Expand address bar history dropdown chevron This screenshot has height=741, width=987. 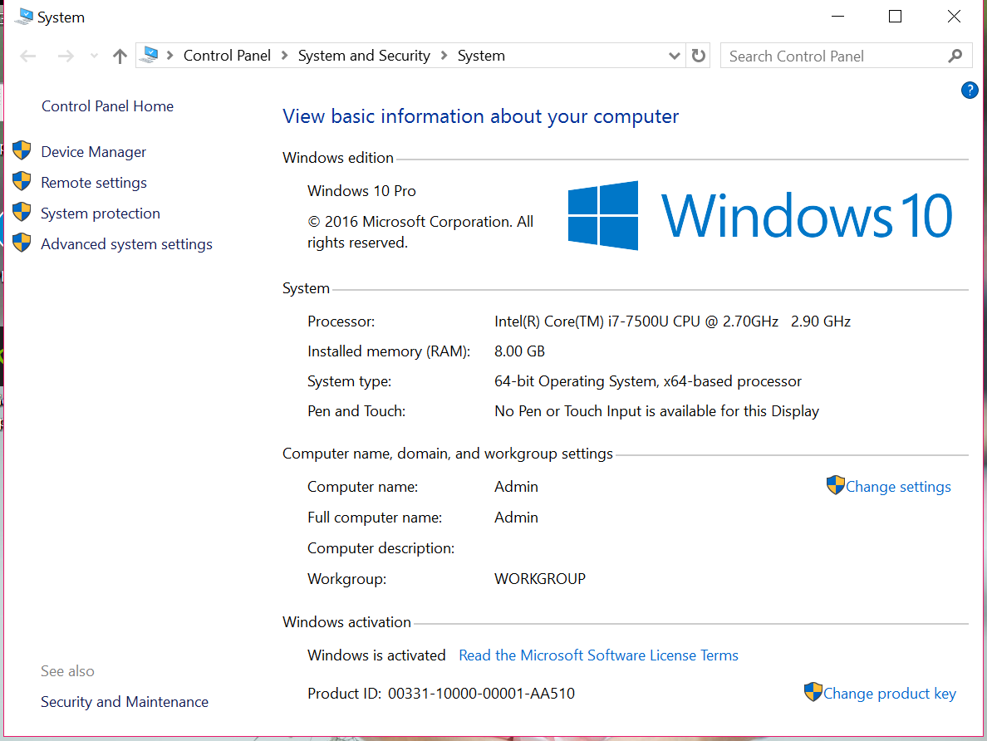pyautogui.click(x=674, y=56)
